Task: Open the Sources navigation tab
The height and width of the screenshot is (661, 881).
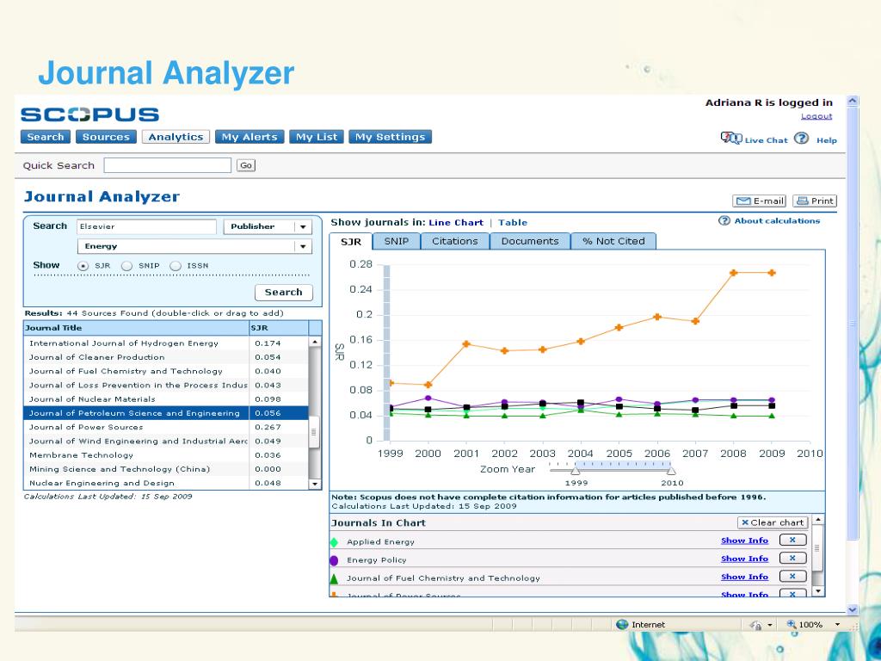Action: (x=106, y=137)
